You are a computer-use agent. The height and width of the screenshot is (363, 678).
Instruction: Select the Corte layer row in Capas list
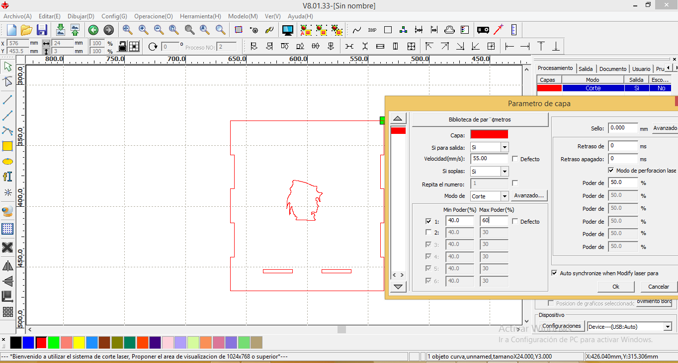pos(604,88)
